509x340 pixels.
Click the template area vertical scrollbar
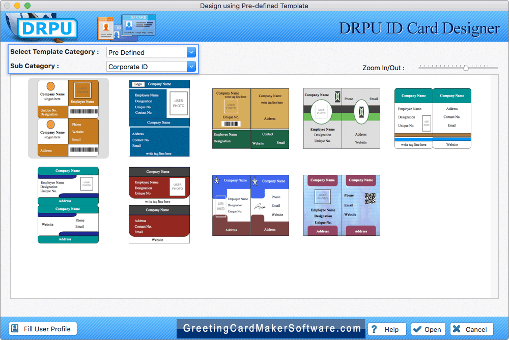pyautogui.click(x=494, y=187)
